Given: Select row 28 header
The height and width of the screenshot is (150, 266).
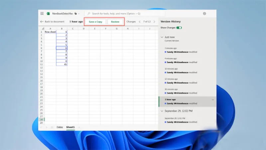Looking at the screenshot, I should click(41, 120).
